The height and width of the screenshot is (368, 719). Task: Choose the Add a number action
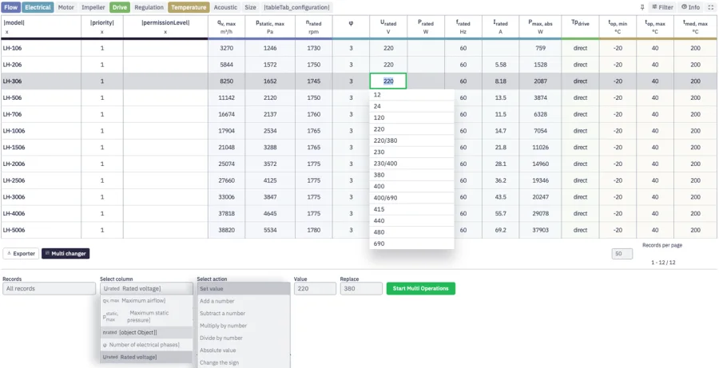pyautogui.click(x=244, y=301)
